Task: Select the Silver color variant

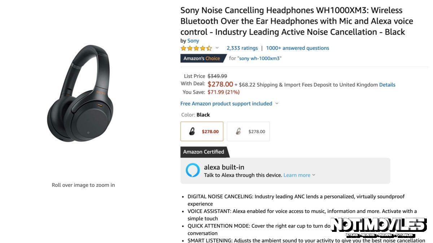Action: (248, 131)
